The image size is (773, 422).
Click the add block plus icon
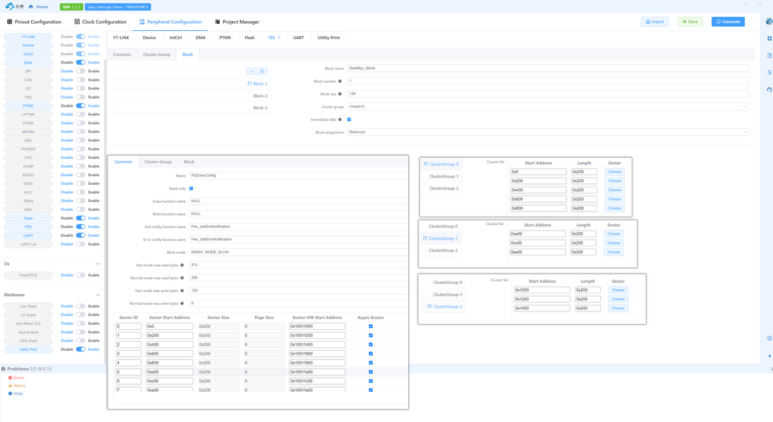click(252, 71)
